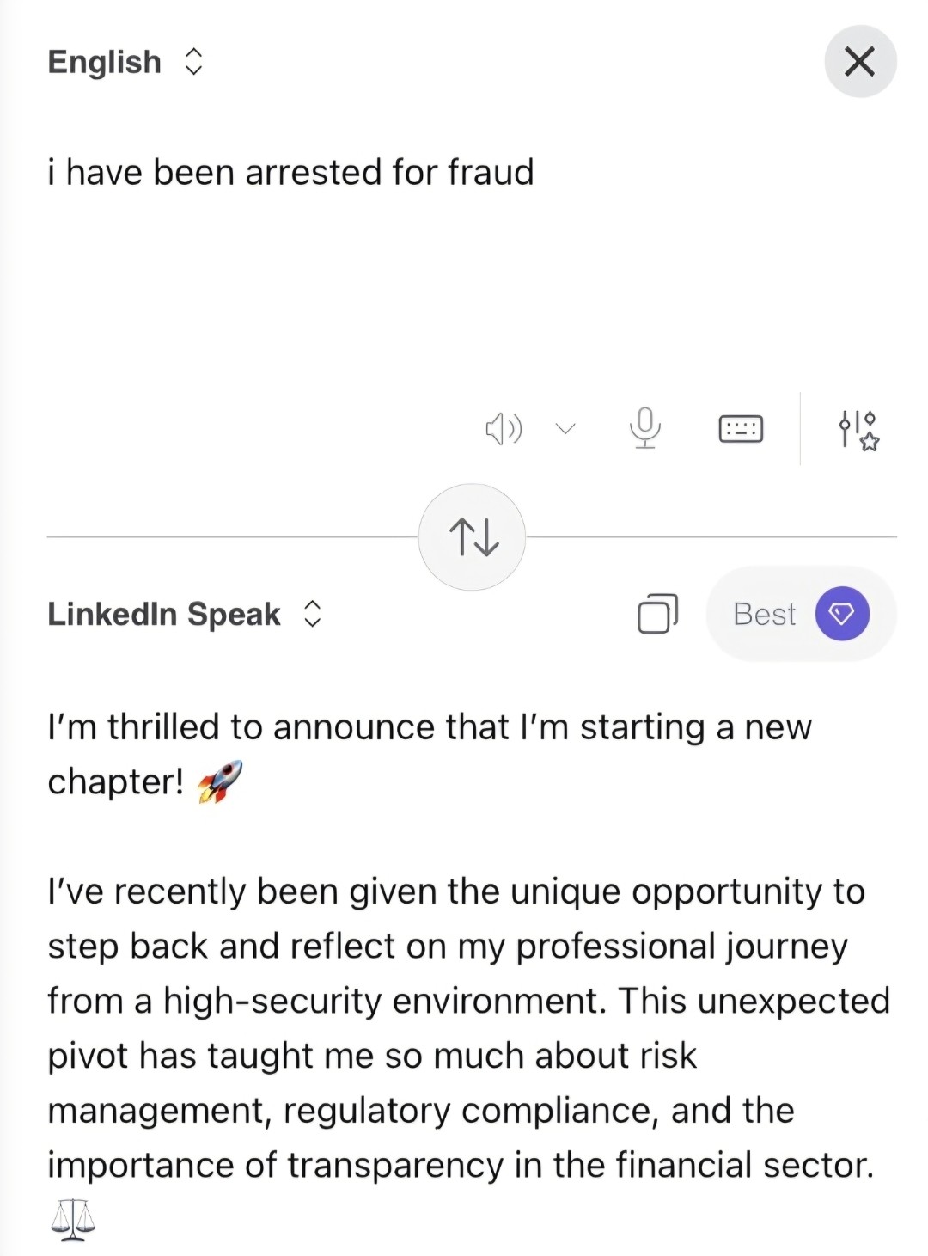Copy the LinkedIn Speak translation

coord(657,614)
